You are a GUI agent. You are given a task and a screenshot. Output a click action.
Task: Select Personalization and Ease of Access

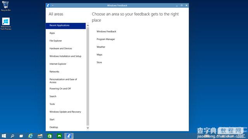[x=63, y=81]
